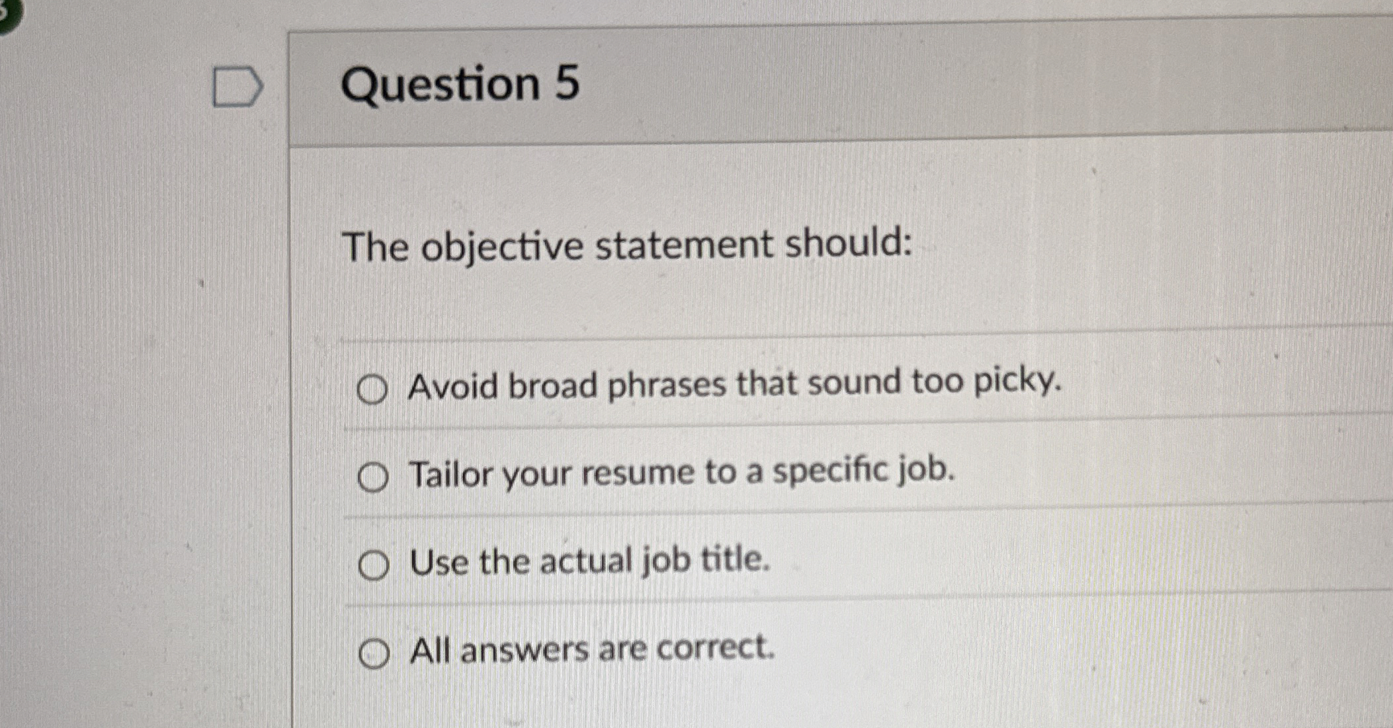Click the answer text 'Tailor your resume to a specific job'
This screenshot has height=728, width=1393.
[681, 473]
